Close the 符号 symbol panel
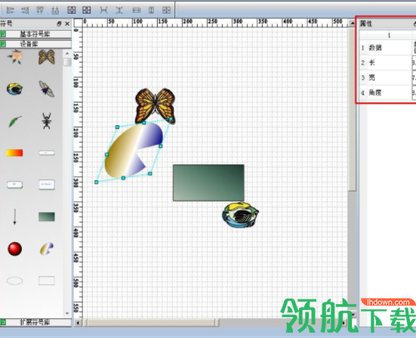416x338 pixels. (67, 24)
